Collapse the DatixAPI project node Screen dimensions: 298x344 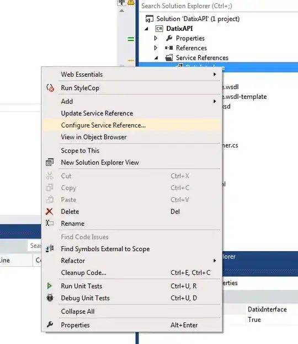click(146, 29)
